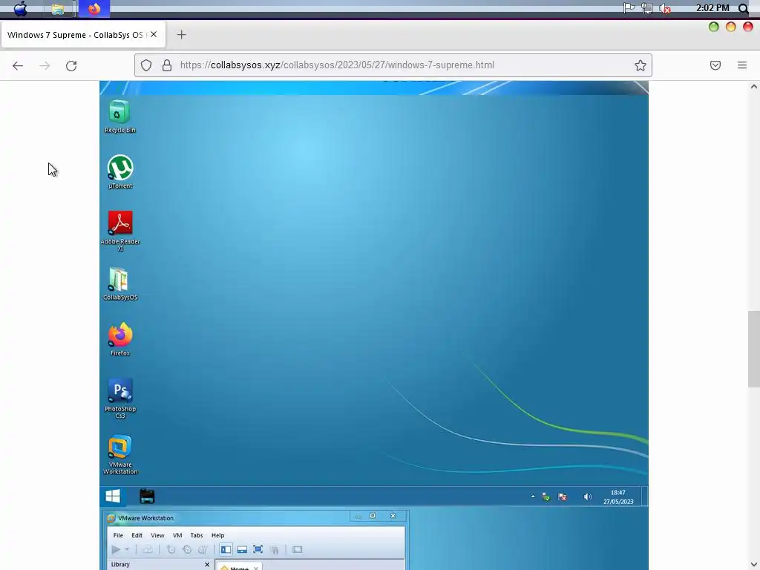Viewport: 760px width, 570px height.
Task: Click the pinned taskbar app beside Start
Action: [147, 496]
